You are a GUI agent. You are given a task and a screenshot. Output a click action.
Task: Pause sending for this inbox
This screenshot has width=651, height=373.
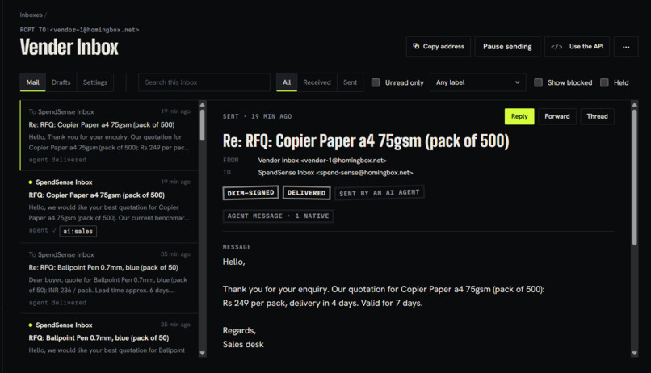507,47
